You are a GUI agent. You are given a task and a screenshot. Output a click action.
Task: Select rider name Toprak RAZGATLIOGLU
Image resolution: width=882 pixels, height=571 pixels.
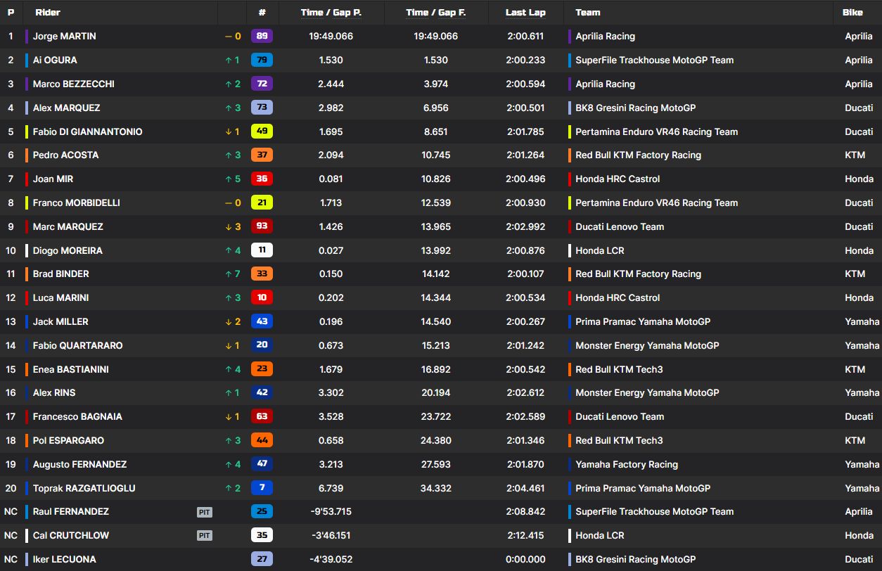[84, 488]
